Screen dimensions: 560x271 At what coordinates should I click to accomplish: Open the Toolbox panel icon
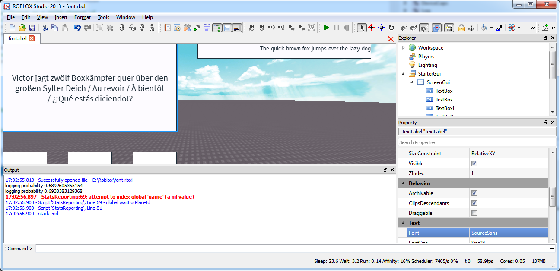pos(187,28)
